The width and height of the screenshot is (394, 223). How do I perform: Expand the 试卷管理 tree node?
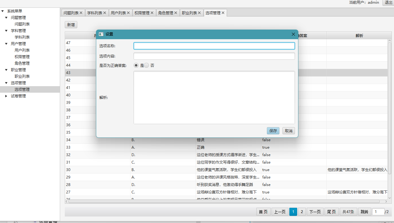coord(6,96)
